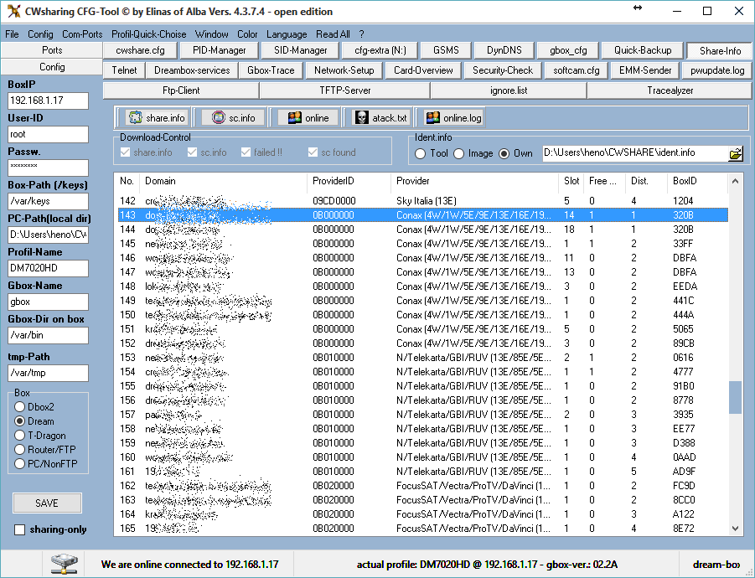Open atack.txt skull icon button

[381, 118]
